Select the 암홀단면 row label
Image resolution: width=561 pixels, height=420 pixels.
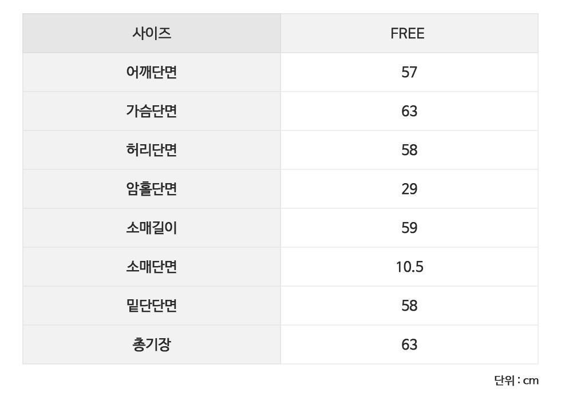click(151, 189)
